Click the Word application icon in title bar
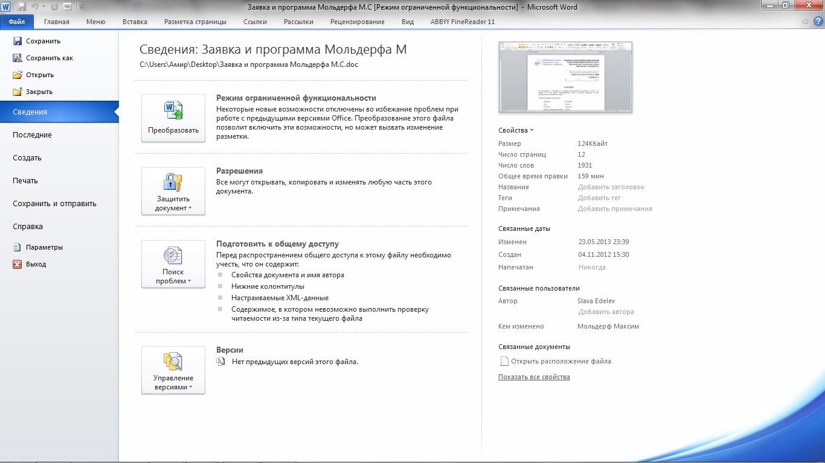This screenshot has height=463, width=825. [x=7, y=7]
